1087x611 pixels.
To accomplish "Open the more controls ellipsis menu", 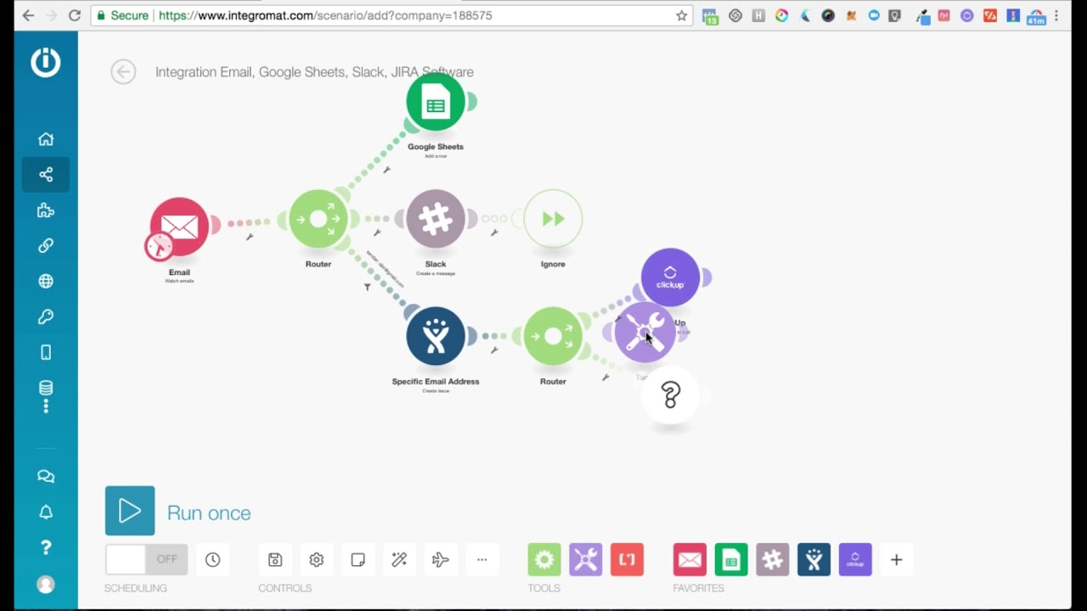I will pyautogui.click(x=482, y=559).
